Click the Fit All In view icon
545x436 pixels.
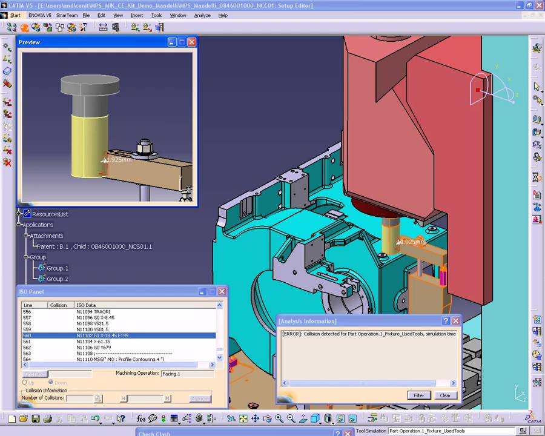point(243,418)
